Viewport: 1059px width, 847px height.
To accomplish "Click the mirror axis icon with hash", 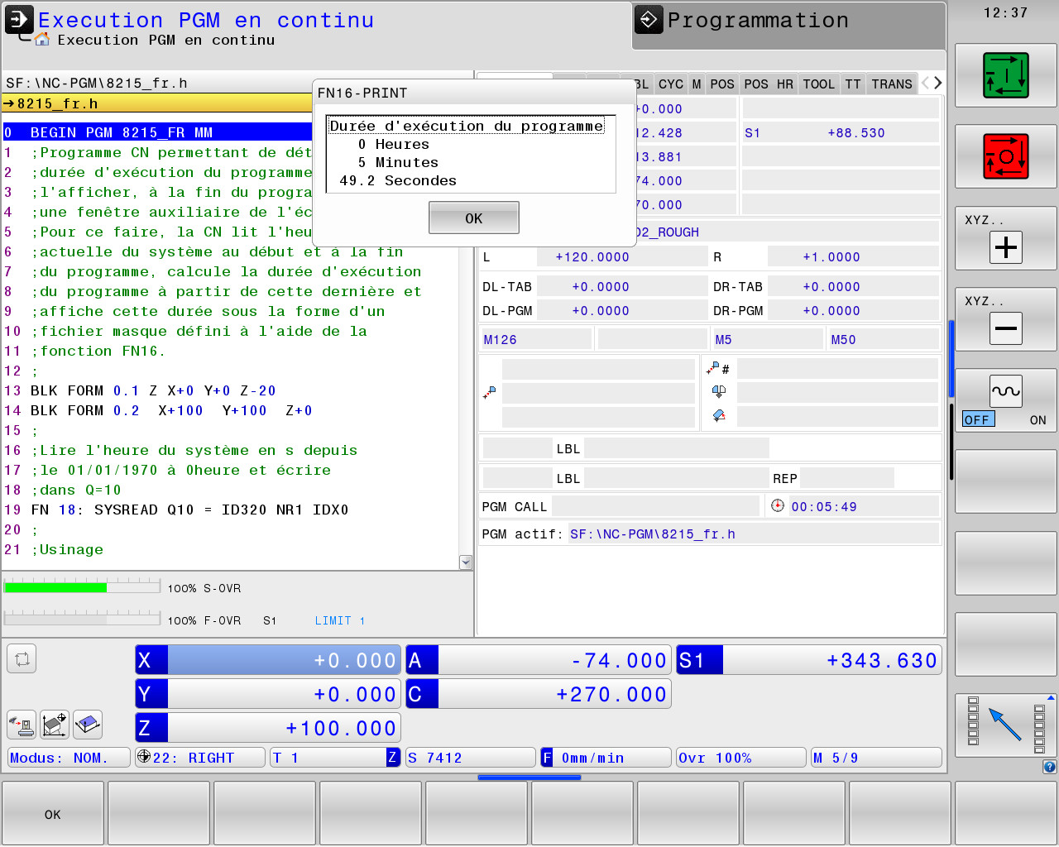I will (x=717, y=368).
